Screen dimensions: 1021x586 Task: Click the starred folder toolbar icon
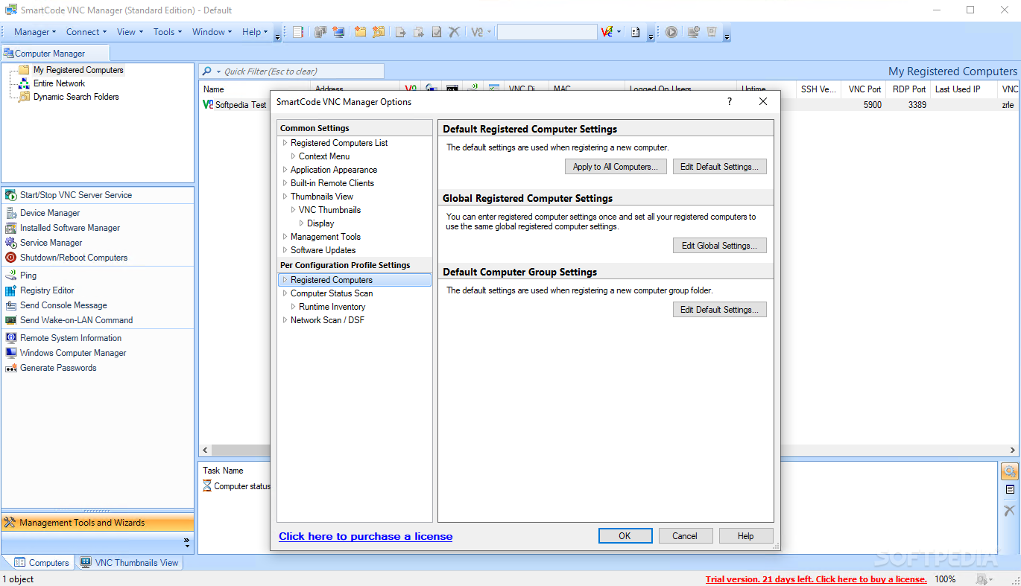pos(361,32)
